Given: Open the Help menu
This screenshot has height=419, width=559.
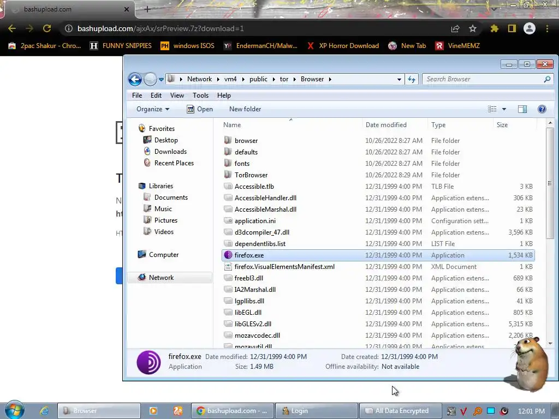Looking at the screenshot, I should point(224,95).
